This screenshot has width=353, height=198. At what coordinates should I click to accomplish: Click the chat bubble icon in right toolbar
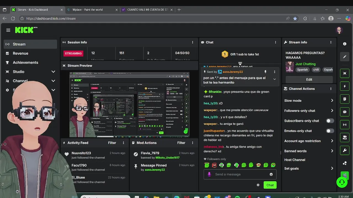tap(345, 112)
